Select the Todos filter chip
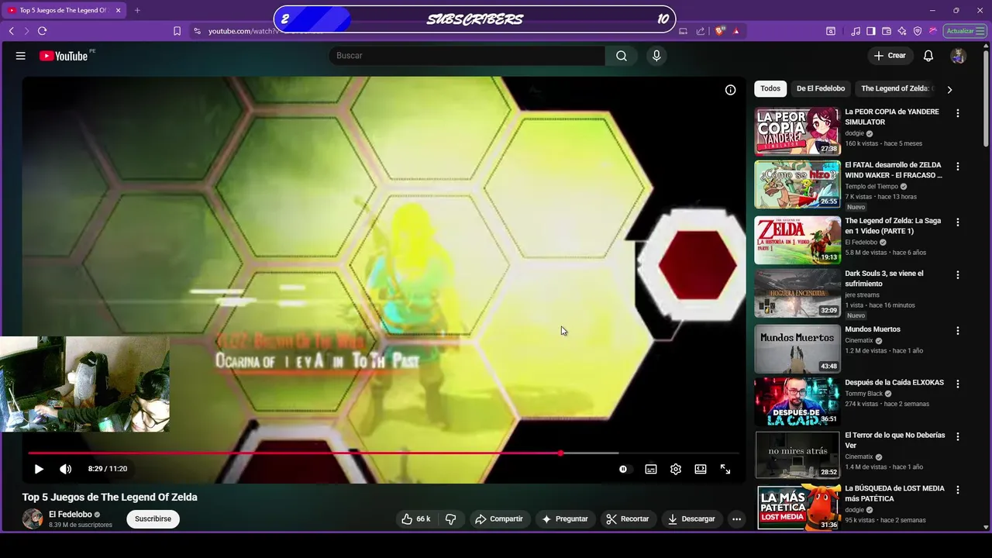The image size is (992, 558). [770, 88]
